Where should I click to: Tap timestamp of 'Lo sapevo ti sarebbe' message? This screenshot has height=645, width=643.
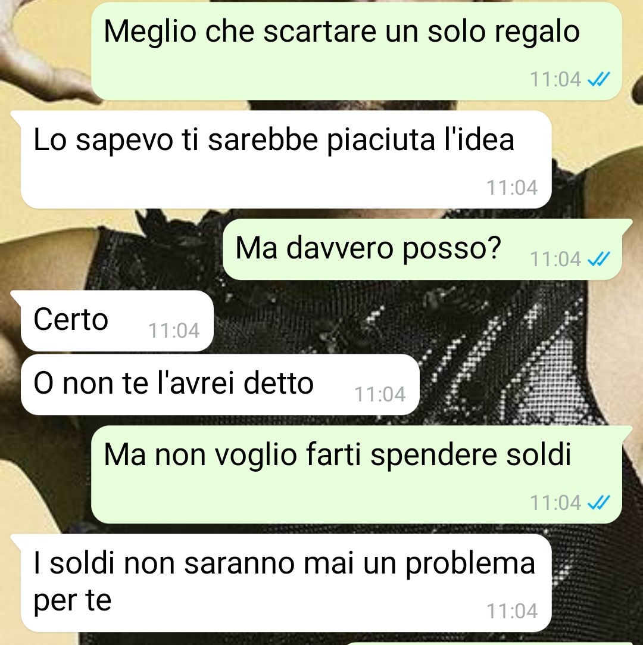[512, 188]
